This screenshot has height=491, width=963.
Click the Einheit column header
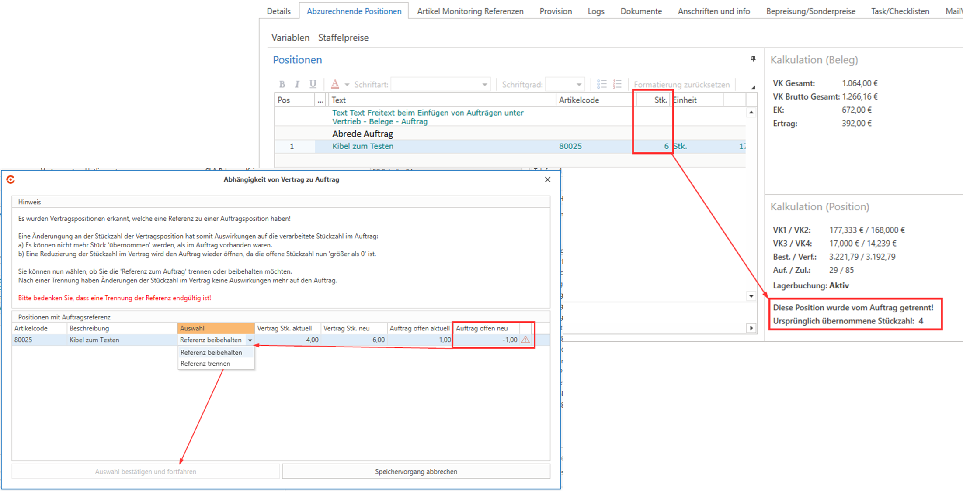click(697, 100)
